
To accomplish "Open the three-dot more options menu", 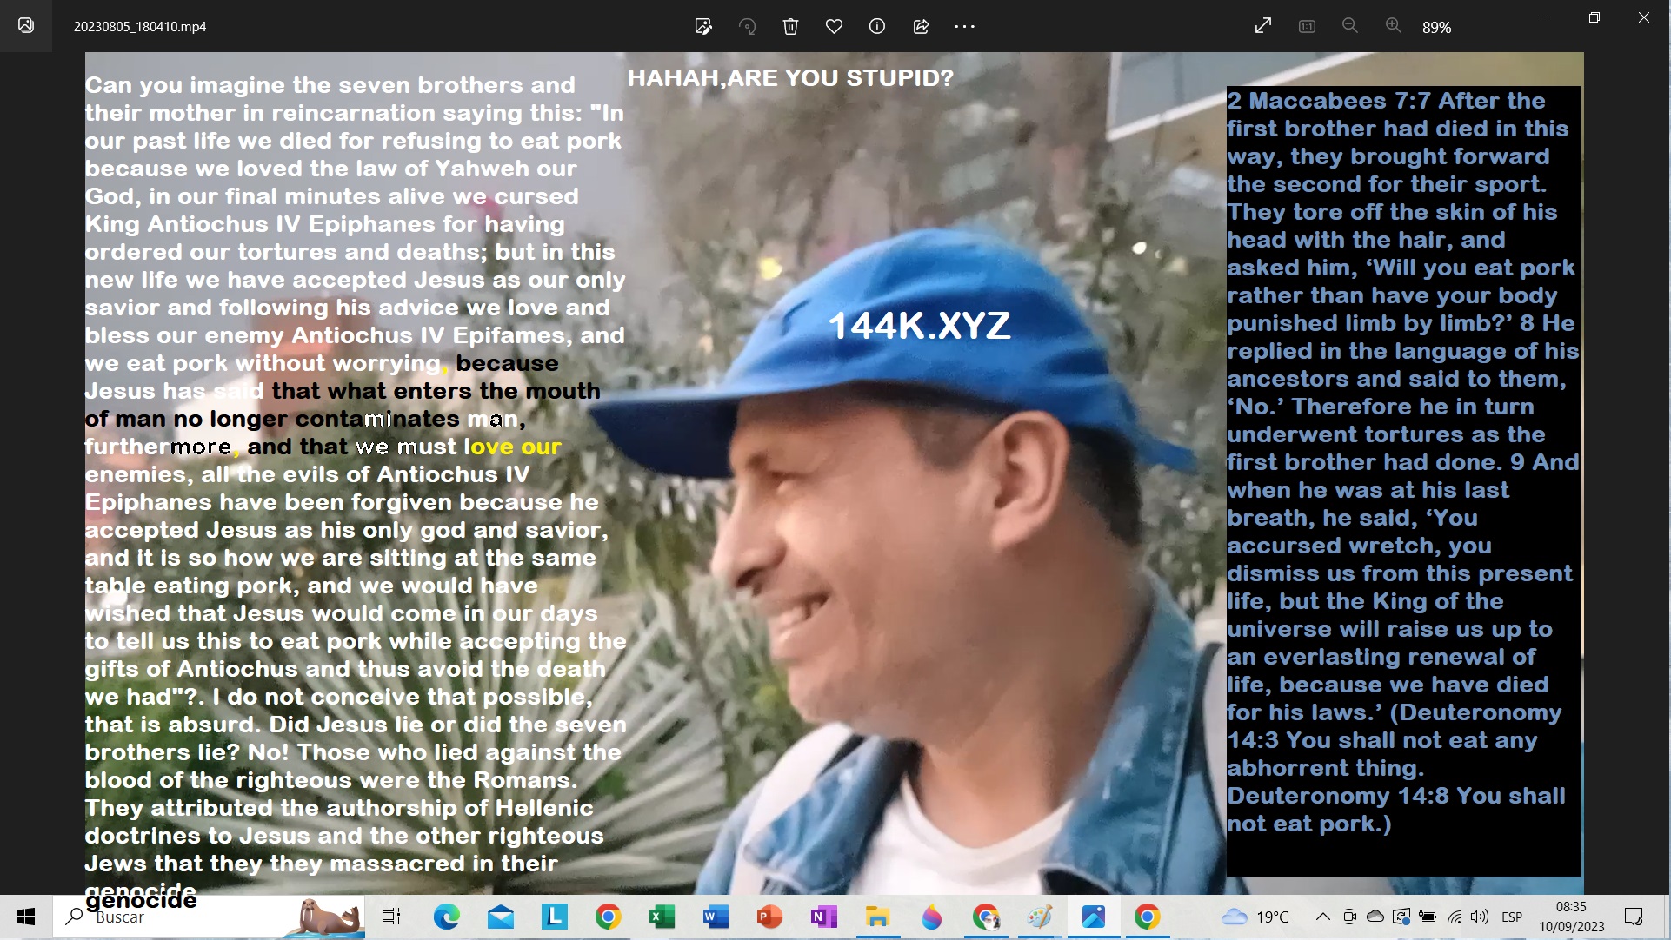I will 964,26.
